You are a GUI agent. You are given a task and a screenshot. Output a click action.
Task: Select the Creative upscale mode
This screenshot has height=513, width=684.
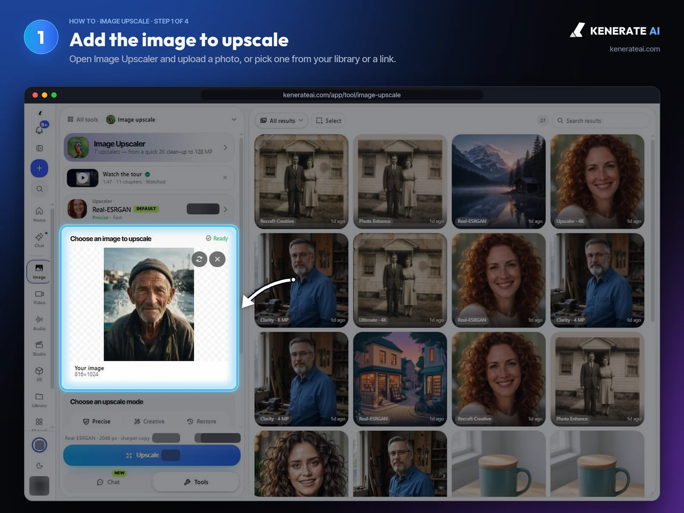pyautogui.click(x=149, y=422)
